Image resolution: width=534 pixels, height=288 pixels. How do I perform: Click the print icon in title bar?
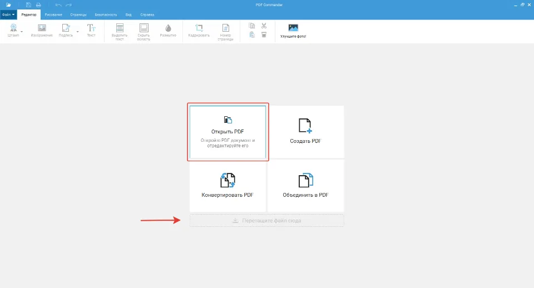pos(38,5)
